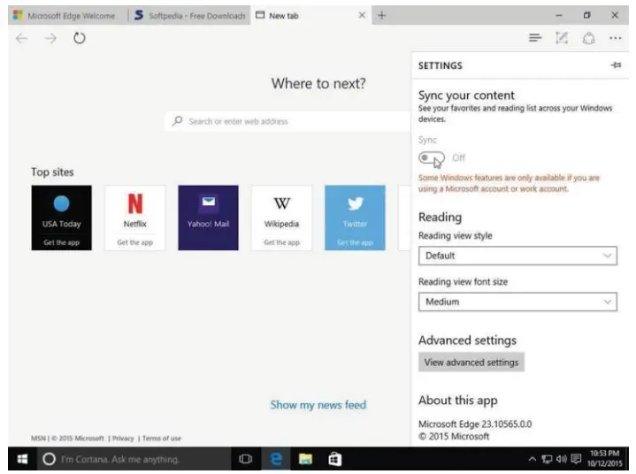Open Reading view style dropdown
Image resolution: width=636 pixels, height=474 pixels.
[517, 256]
